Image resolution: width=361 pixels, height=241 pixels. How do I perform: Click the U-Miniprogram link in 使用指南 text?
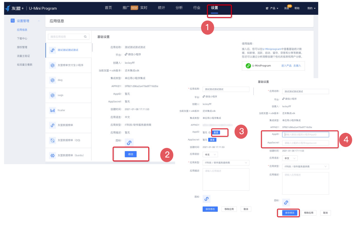pyautogui.click(x=272, y=49)
